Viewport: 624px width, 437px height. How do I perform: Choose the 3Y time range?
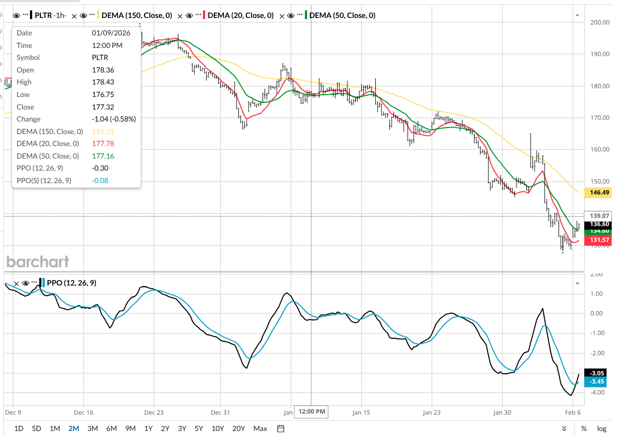coord(182,428)
